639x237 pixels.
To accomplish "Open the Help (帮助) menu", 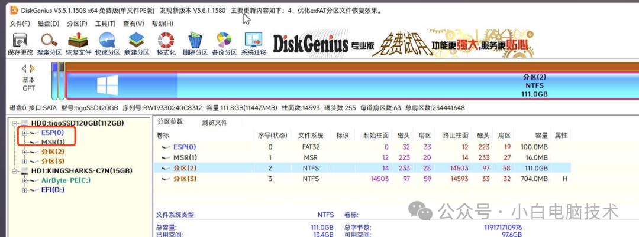I will click(x=162, y=24).
